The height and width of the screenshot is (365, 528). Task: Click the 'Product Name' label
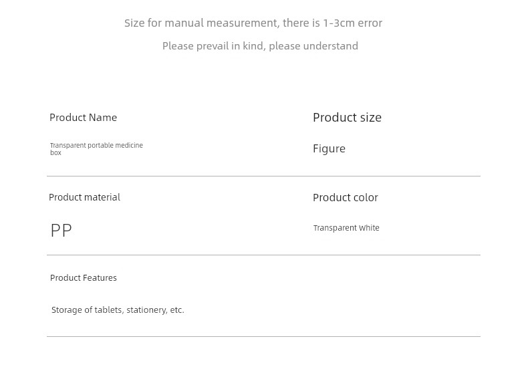83,118
